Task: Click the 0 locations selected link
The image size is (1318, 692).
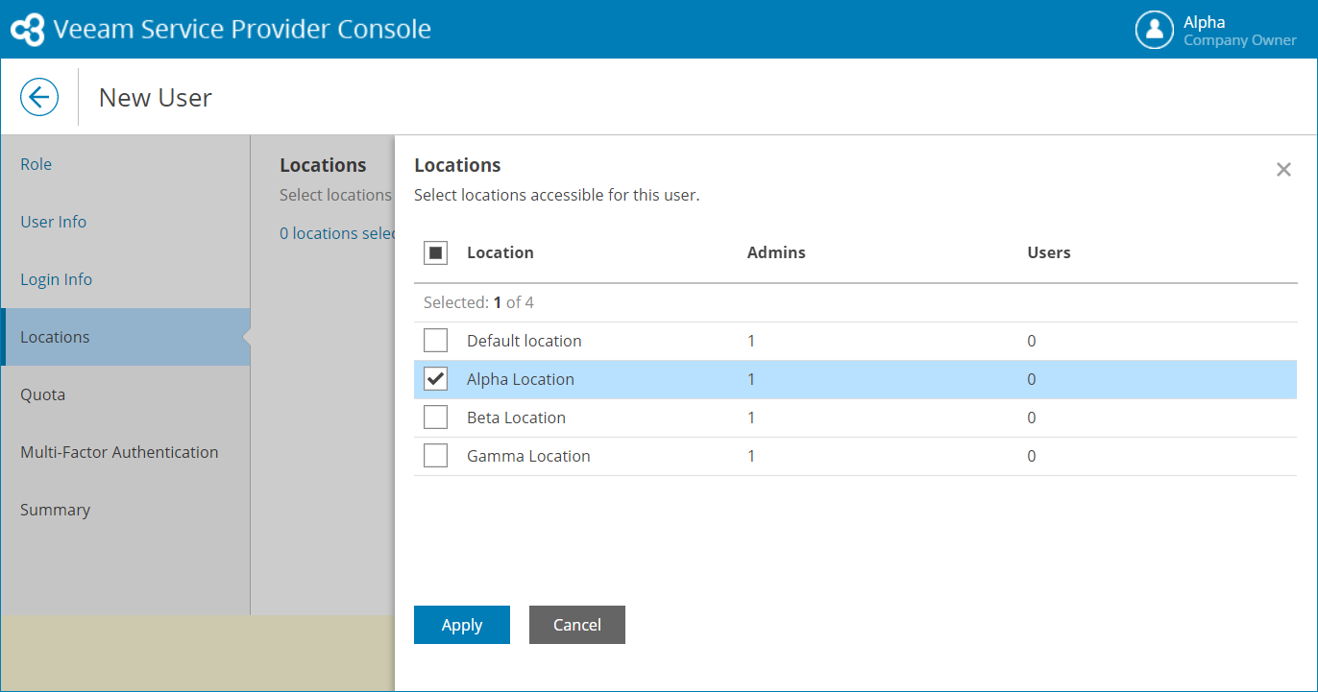Action: (x=336, y=233)
